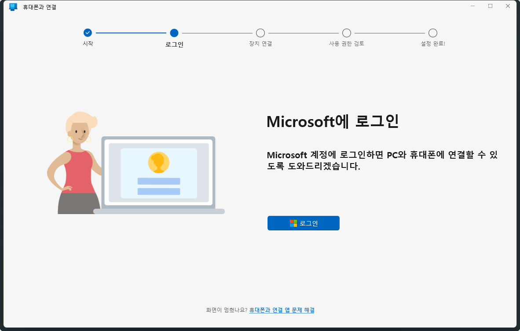Click the 휴대폰과 연결 app icon in title bar
Screen dimensions: 520x331
point(13,7)
